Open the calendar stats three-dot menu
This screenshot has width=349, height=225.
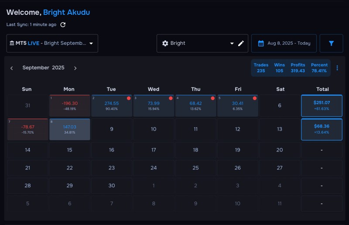pos(337,68)
